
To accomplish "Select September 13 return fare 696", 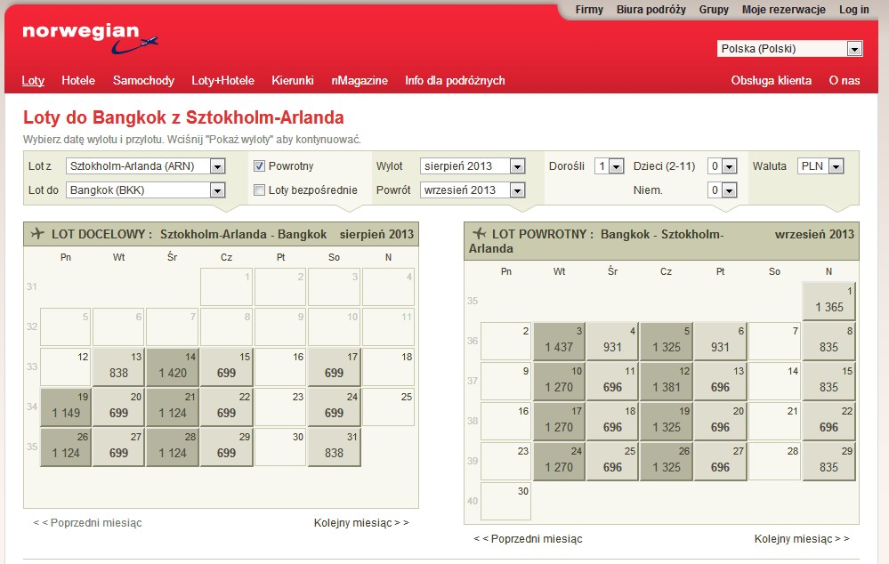I will tap(720, 382).
